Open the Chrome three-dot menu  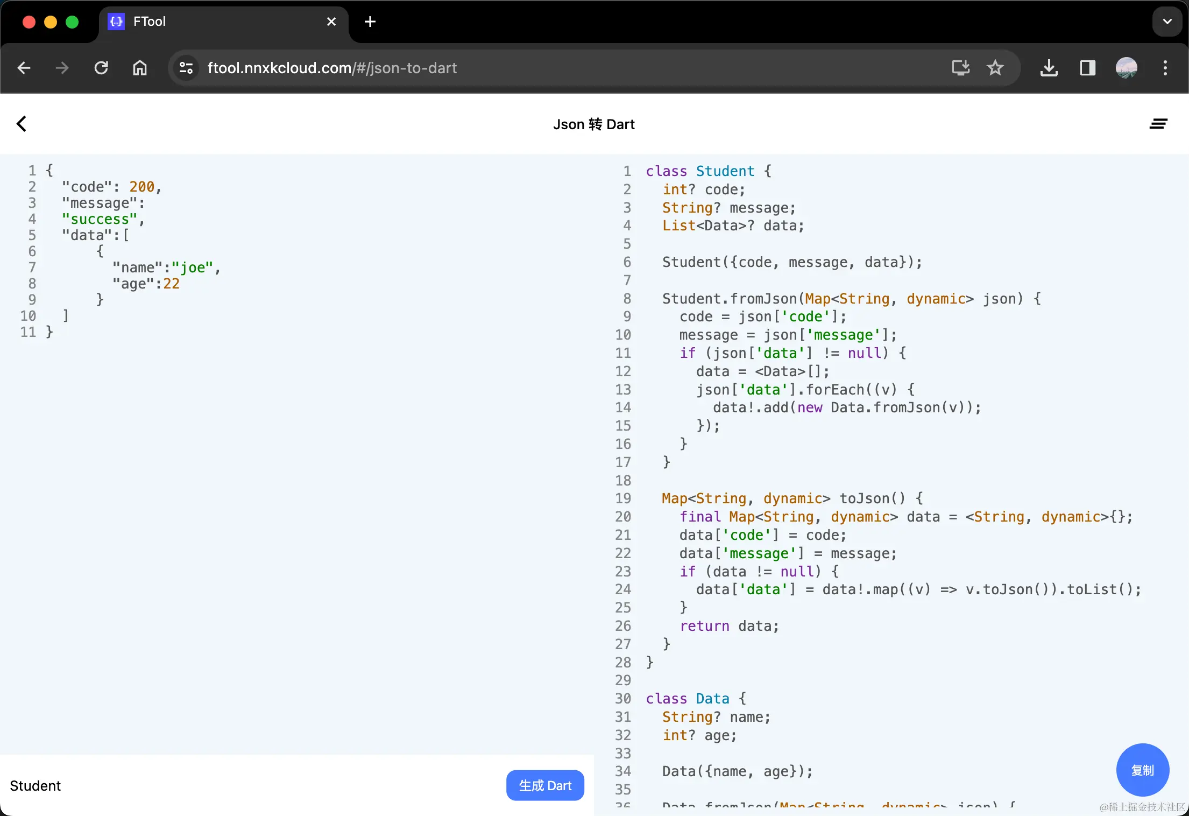(x=1165, y=68)
